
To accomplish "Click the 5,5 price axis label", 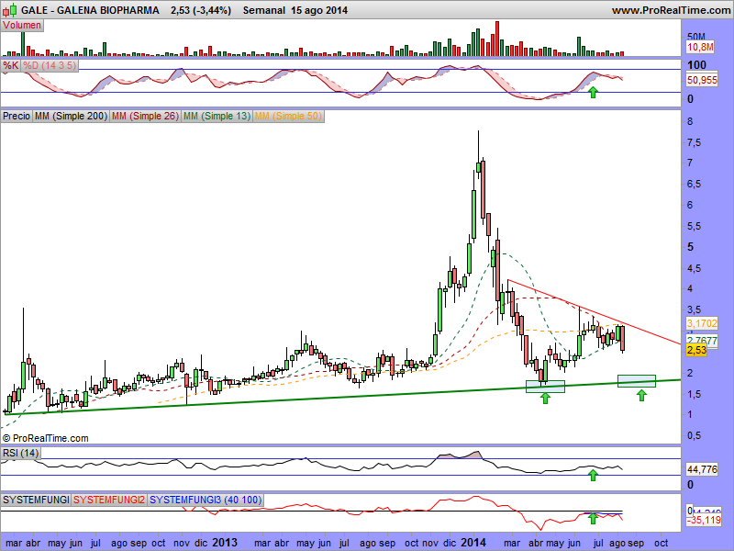I will tap(694, 226).
